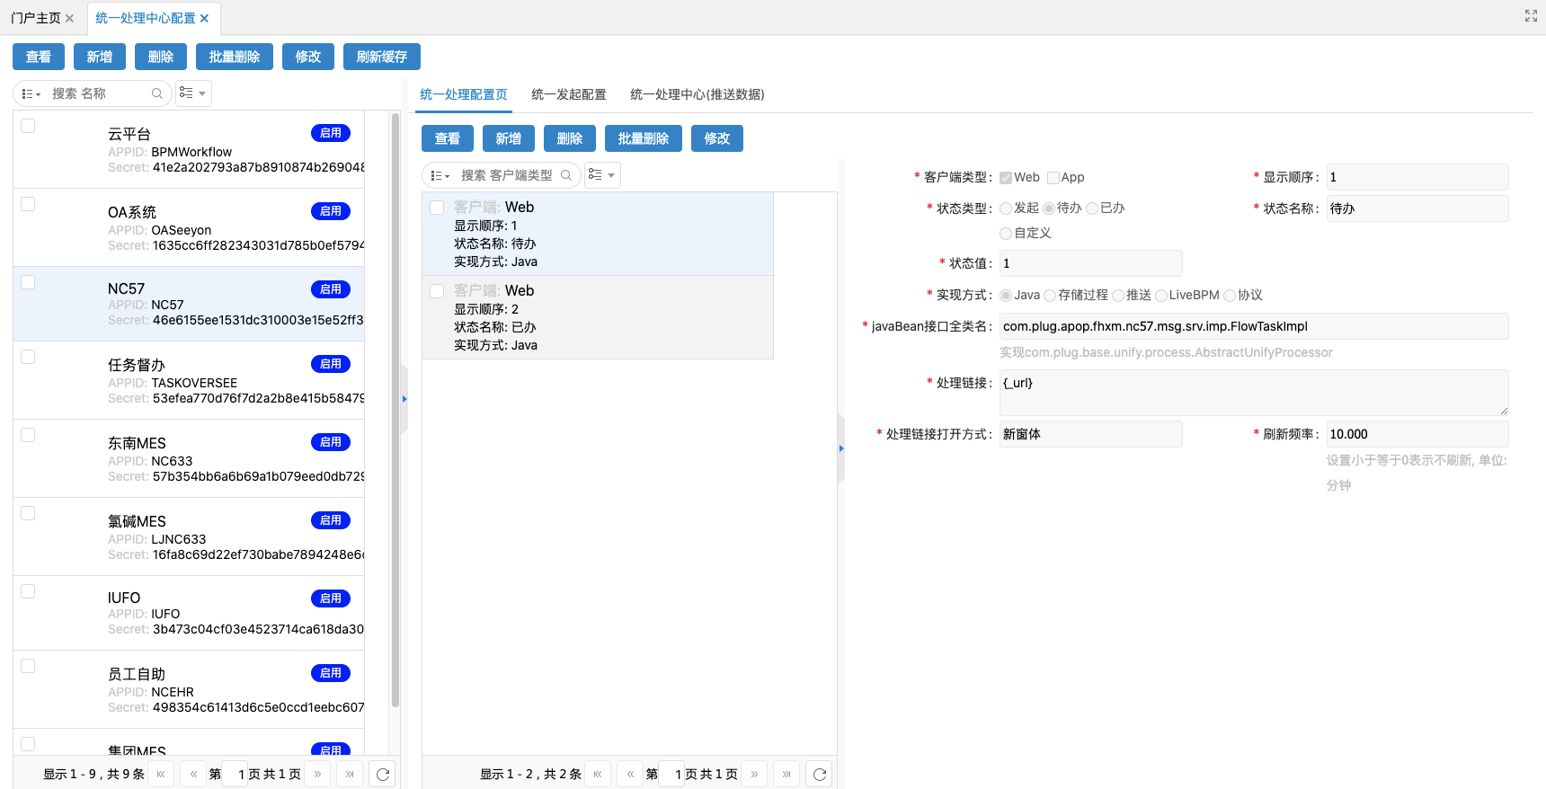1546x789 pixels.
Task: Click the top 刷新缓存 button
Action: coord(382,57)
